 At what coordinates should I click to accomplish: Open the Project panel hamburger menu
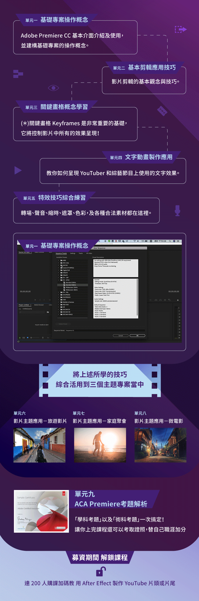[x=31, y=305]
